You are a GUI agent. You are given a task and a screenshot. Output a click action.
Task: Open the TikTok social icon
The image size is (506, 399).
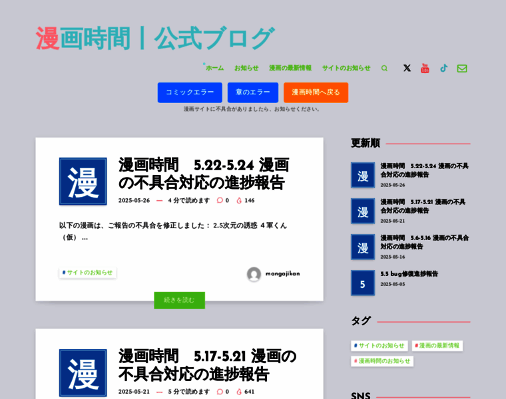(x=443, y=68)
